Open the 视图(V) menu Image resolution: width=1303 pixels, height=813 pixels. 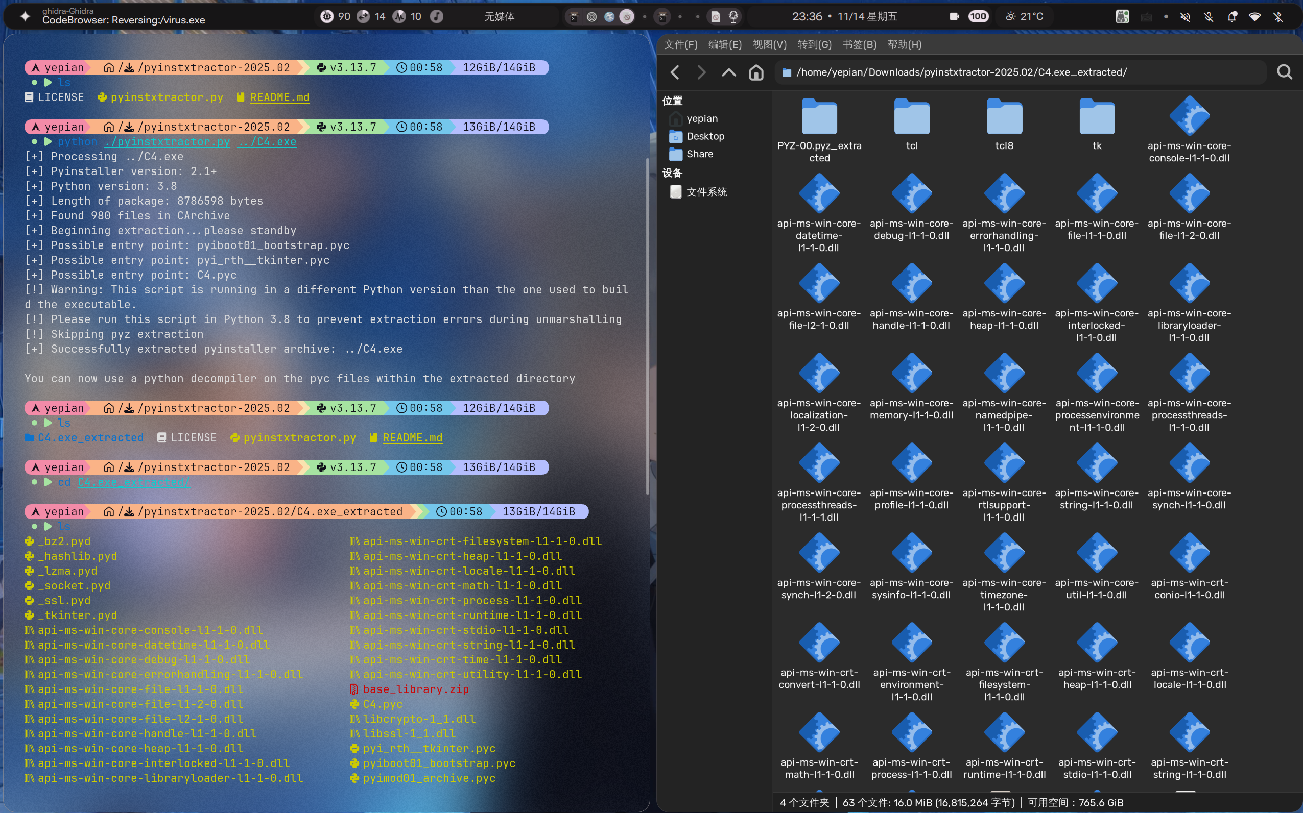tap(769, 44)
